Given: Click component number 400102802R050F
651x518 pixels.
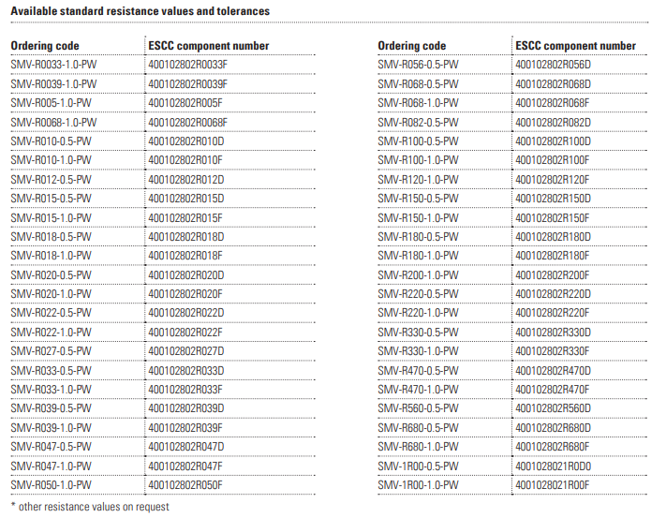Looking at the screenshot, I should click(x=185, y=485).
